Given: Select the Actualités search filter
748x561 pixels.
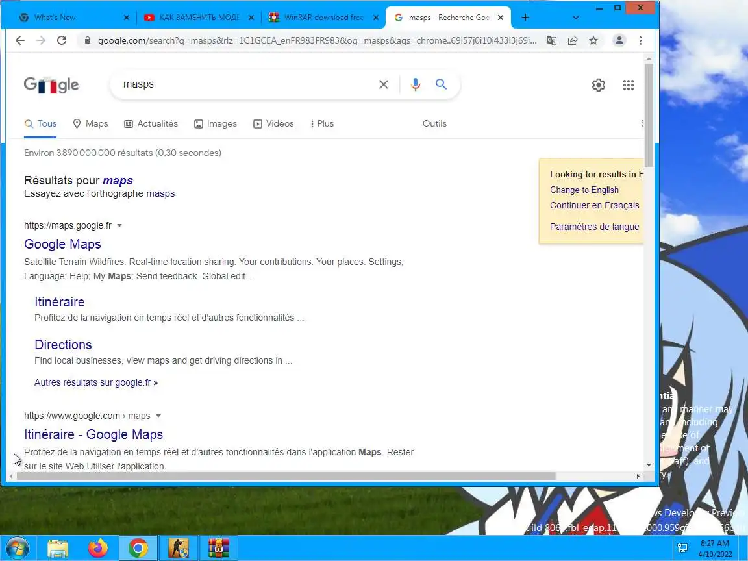Looking at the screenshot, I should 151,123.
